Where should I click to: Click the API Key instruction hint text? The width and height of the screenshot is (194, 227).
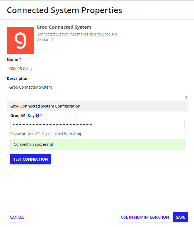coord(45,134)
